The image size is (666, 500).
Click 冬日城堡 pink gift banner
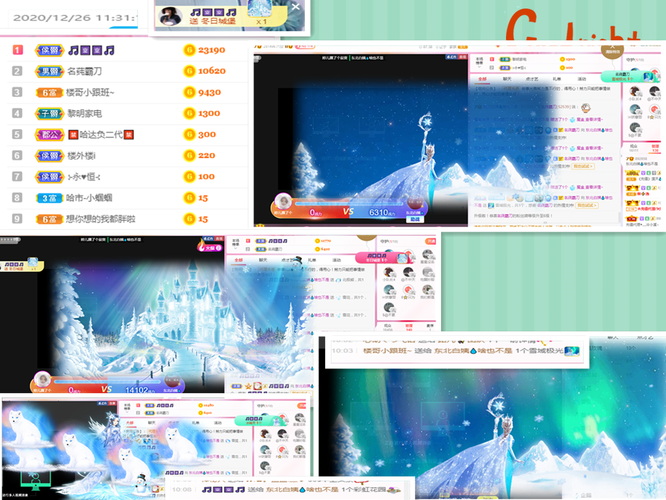point(382,258)
